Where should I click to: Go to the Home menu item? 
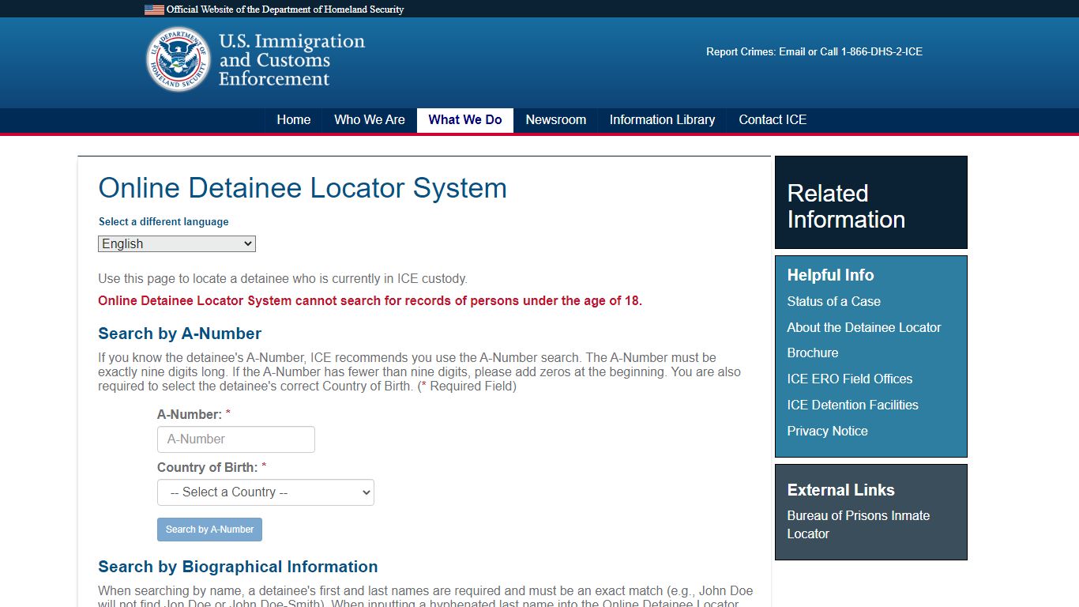click(x=294, y=120)
